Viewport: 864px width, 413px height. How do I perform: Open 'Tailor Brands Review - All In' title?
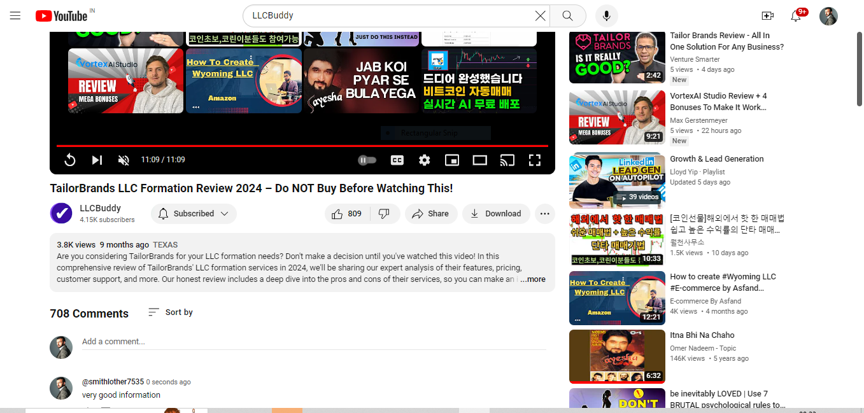pos(727,41)
